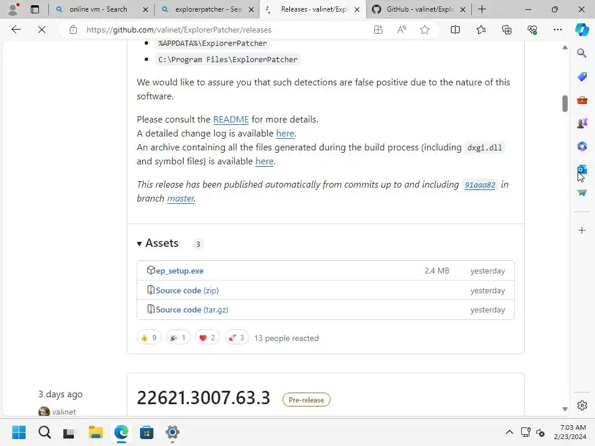Screen dimensions: 595x446
Task: Download ep_setup.exe
Action: pos(180,271)
